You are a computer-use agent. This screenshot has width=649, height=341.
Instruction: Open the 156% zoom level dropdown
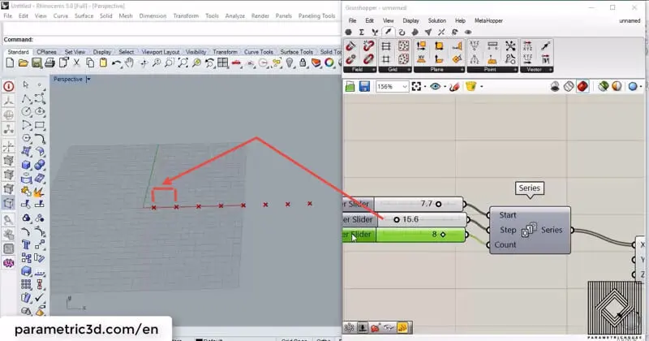pyautogui.click(x=404, y=86)
